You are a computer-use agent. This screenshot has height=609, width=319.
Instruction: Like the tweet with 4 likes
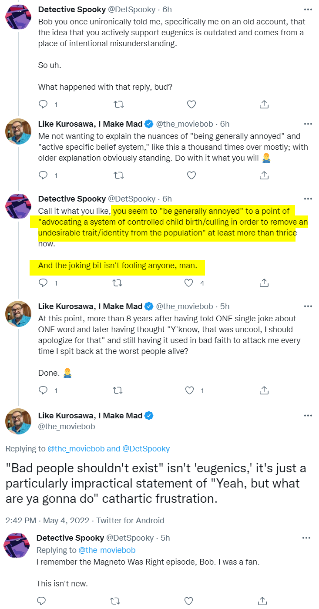click(x=189, y=283)
